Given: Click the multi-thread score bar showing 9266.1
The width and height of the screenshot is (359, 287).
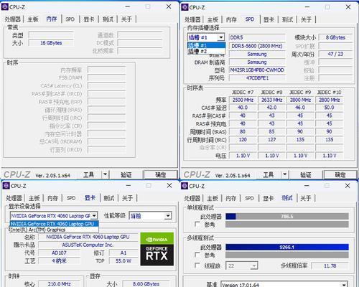Looking at the screenshot, I should coord(287,247).
